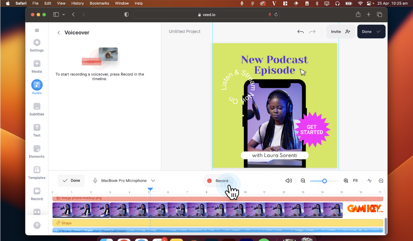Click the timeline zoom slider handle
413x241 pixels.
point(324,181)
